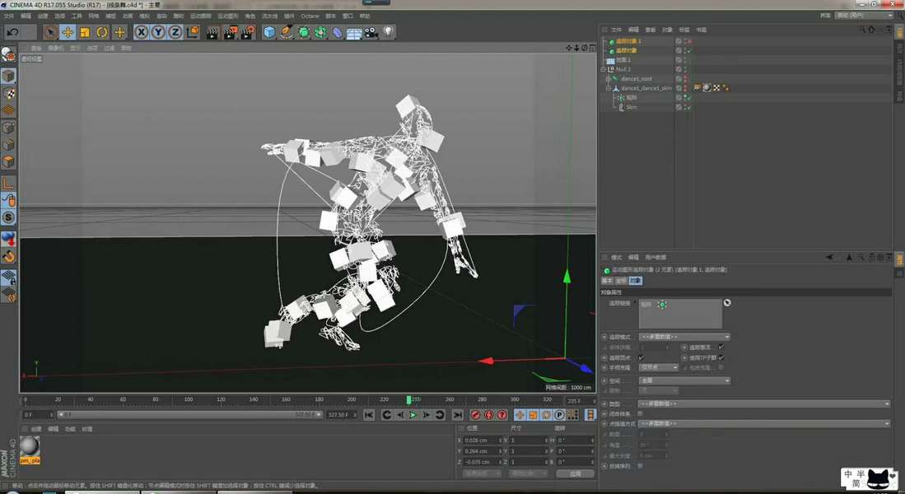Click the timeline P parameter key icon
Screen dimensions: 905x494
click(x=559, y=415)
